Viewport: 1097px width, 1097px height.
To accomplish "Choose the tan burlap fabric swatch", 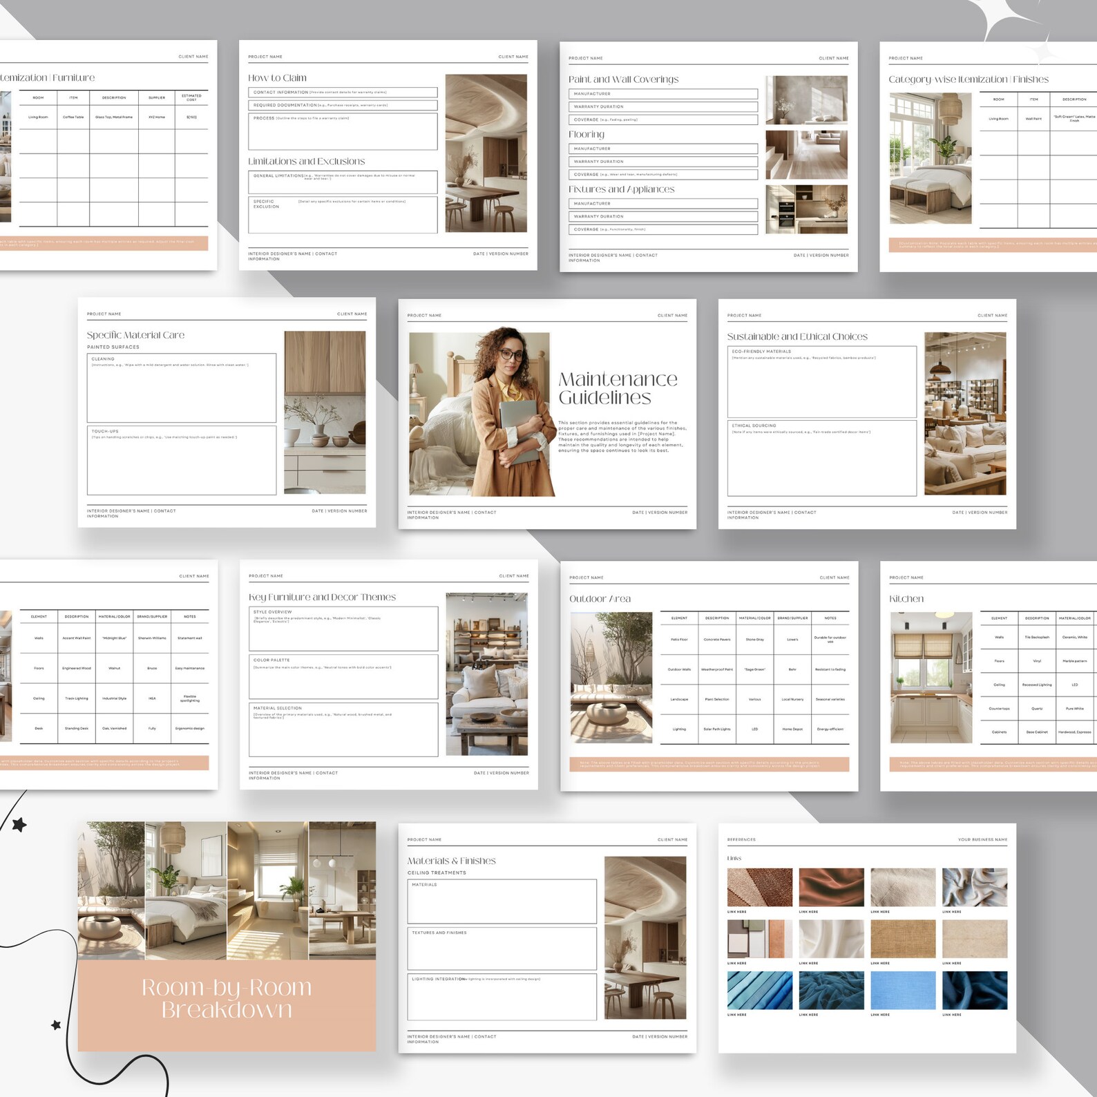I will 903,939.
